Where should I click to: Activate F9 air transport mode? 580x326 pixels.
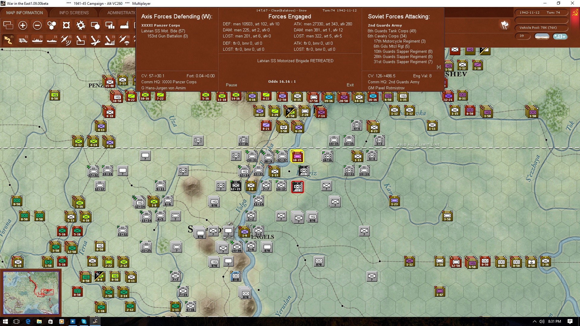click(124, 40)
